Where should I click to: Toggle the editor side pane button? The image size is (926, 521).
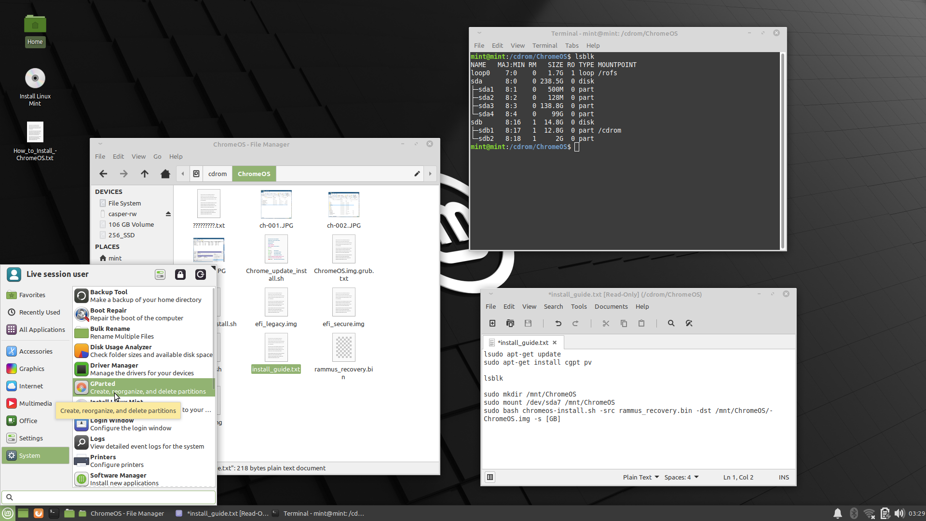(490, 477)
